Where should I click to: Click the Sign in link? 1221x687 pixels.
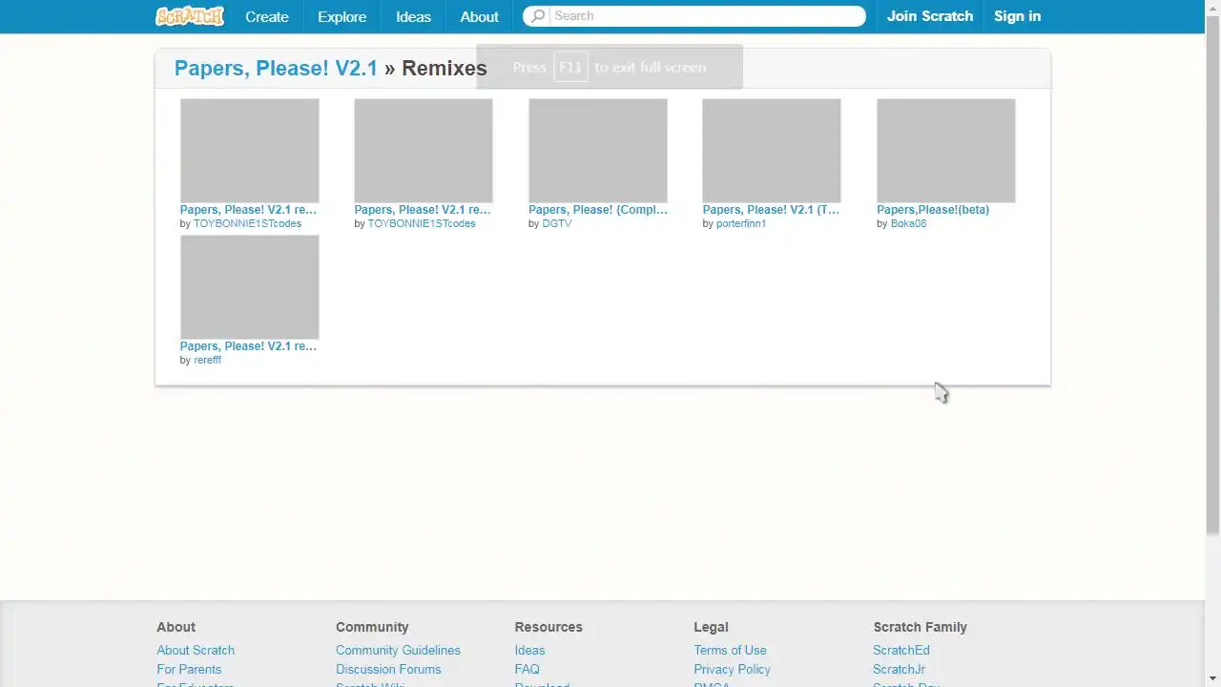click(x=1017, y=16)
